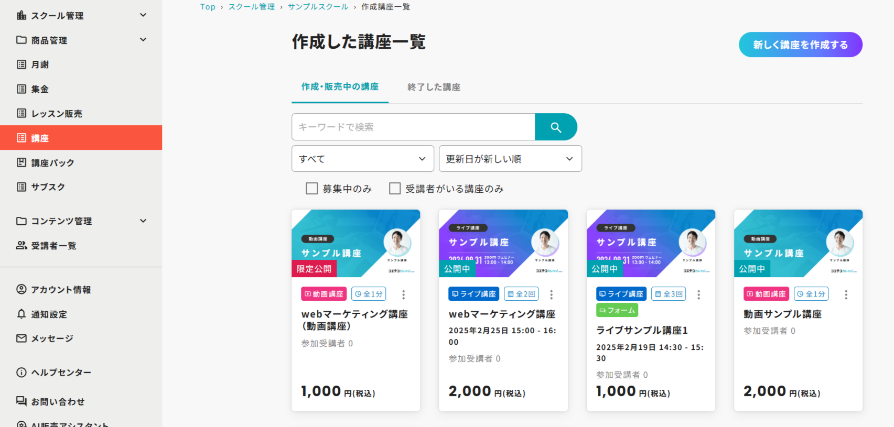Expand スクール管理 sidebar section
Screen dimensions: 894x427
point(81,16)
